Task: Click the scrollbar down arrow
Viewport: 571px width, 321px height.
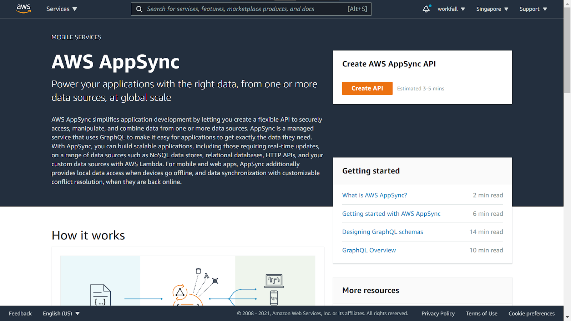Action: [x=567, y=317]
